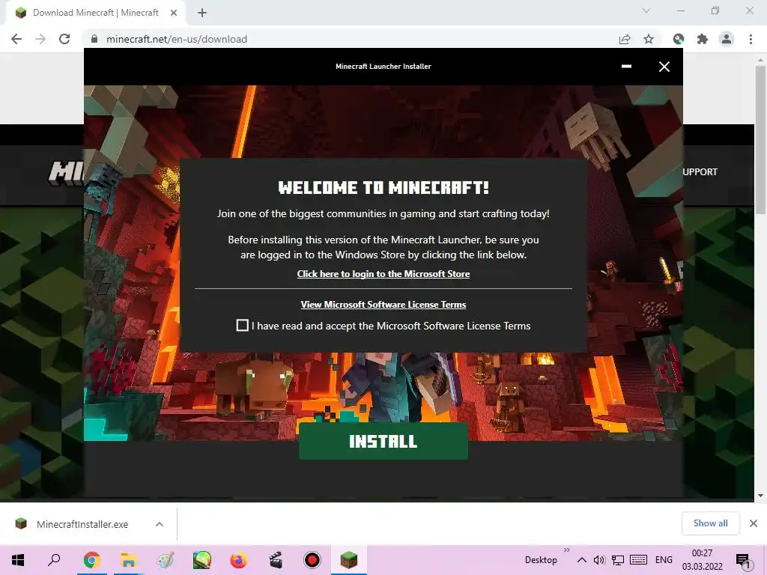
Task: Go forward in browser history
Action: pyautogui.click(x=40, y=39)
